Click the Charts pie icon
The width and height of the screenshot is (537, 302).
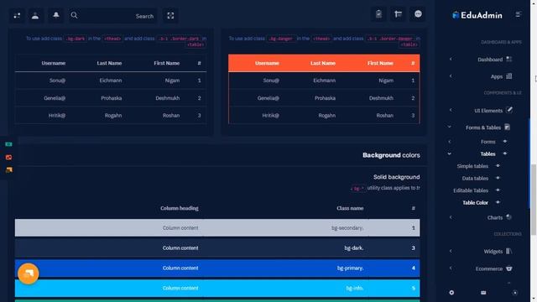(509, 217)
